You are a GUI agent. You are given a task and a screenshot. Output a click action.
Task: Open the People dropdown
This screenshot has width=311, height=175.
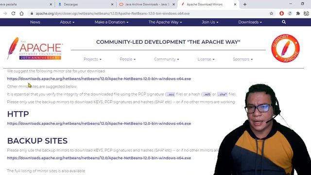tap(128, 59)
